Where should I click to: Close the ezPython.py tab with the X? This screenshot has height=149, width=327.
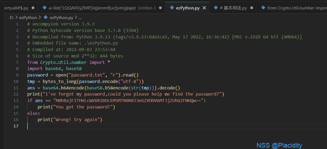[x=204, y=8]
